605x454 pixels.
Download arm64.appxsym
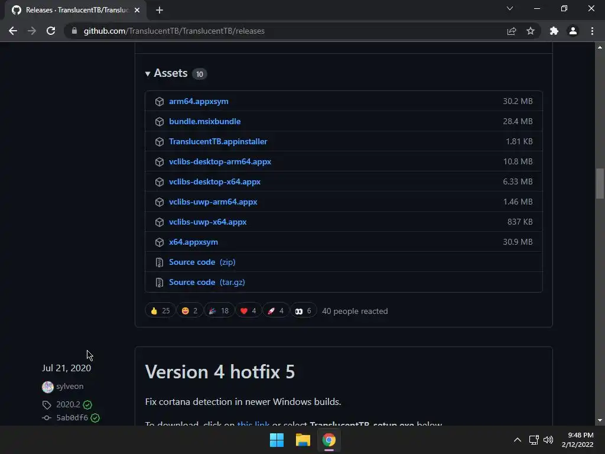[199, 102]
